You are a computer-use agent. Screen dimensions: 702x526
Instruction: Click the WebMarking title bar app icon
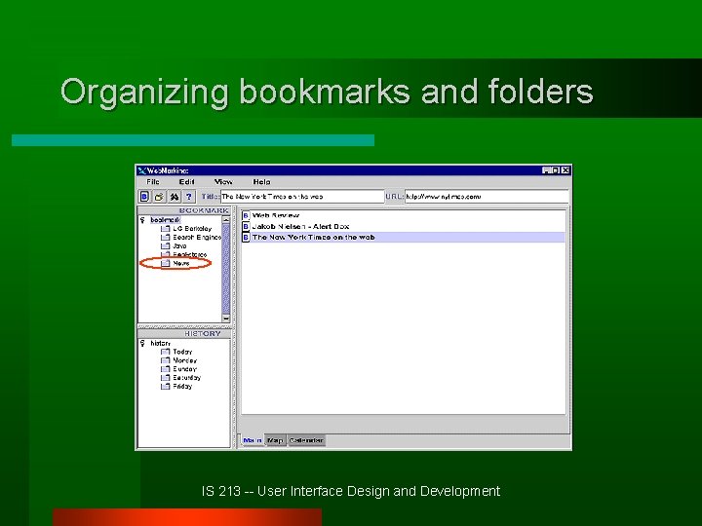click(142, 170)
